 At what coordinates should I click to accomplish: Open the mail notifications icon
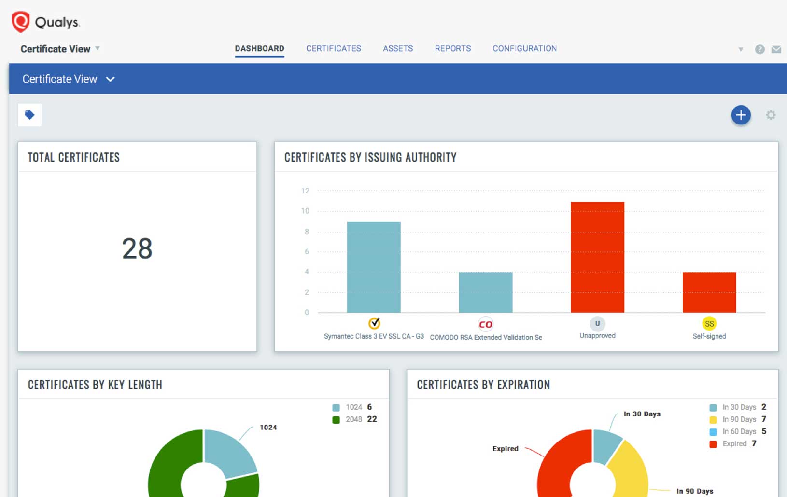point(776,49)
